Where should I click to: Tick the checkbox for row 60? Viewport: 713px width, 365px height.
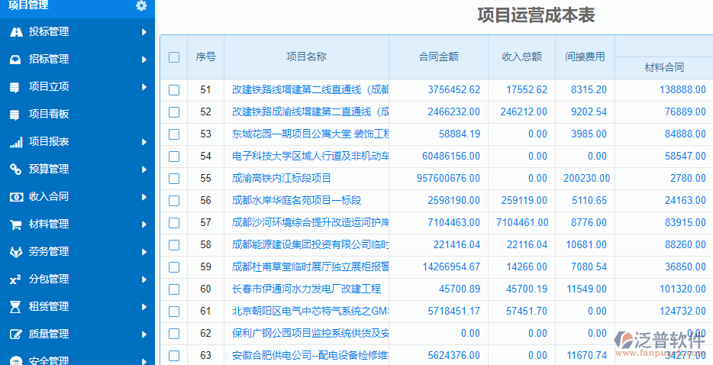[174, 289]
